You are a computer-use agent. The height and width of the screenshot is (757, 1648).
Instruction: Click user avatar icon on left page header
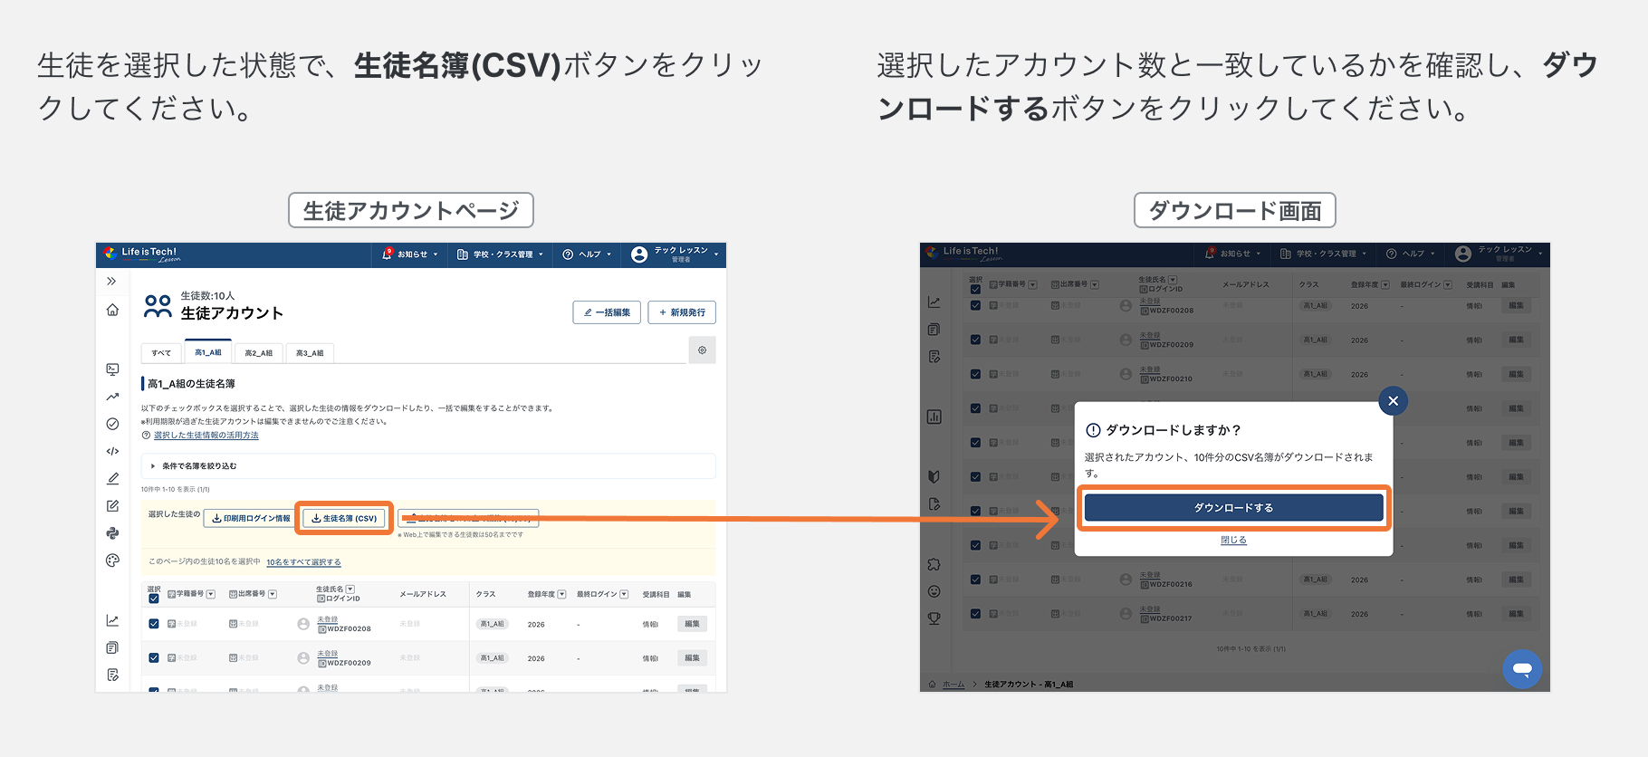point(639,254)
